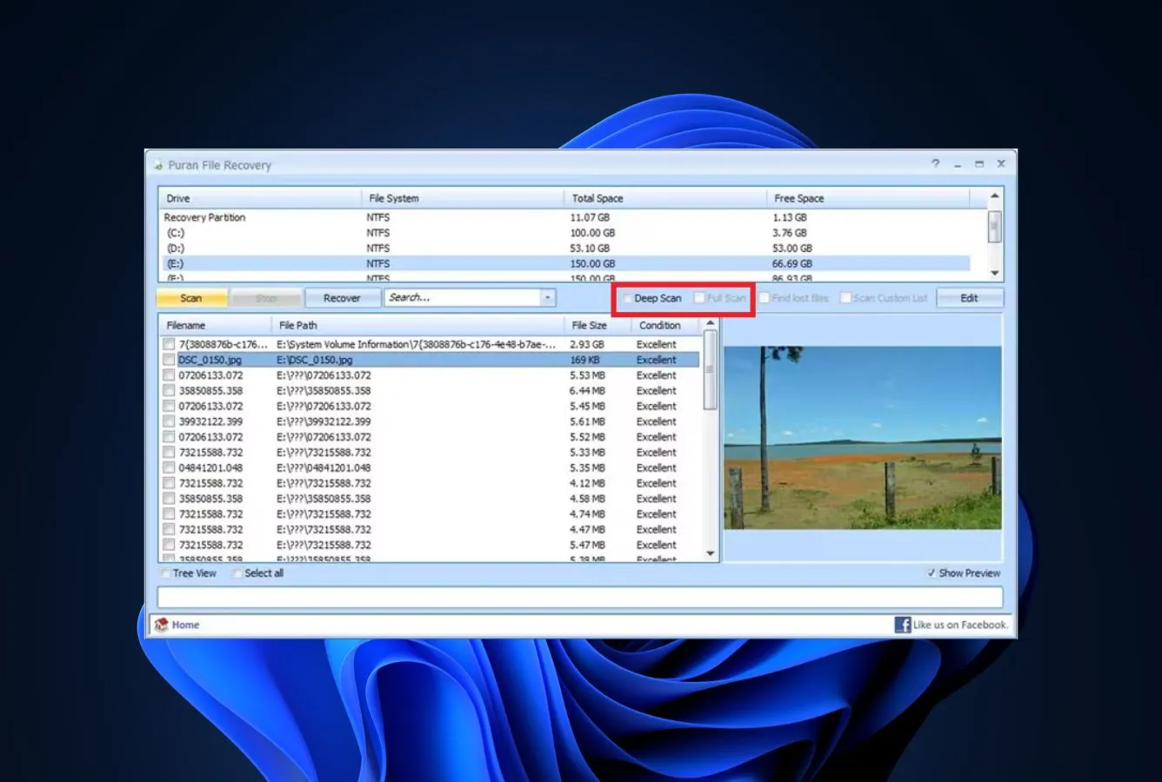This screenshot has height=782, width=1162.
Task: Click the drive list scrollbar thumb
Action: (994, 227)
